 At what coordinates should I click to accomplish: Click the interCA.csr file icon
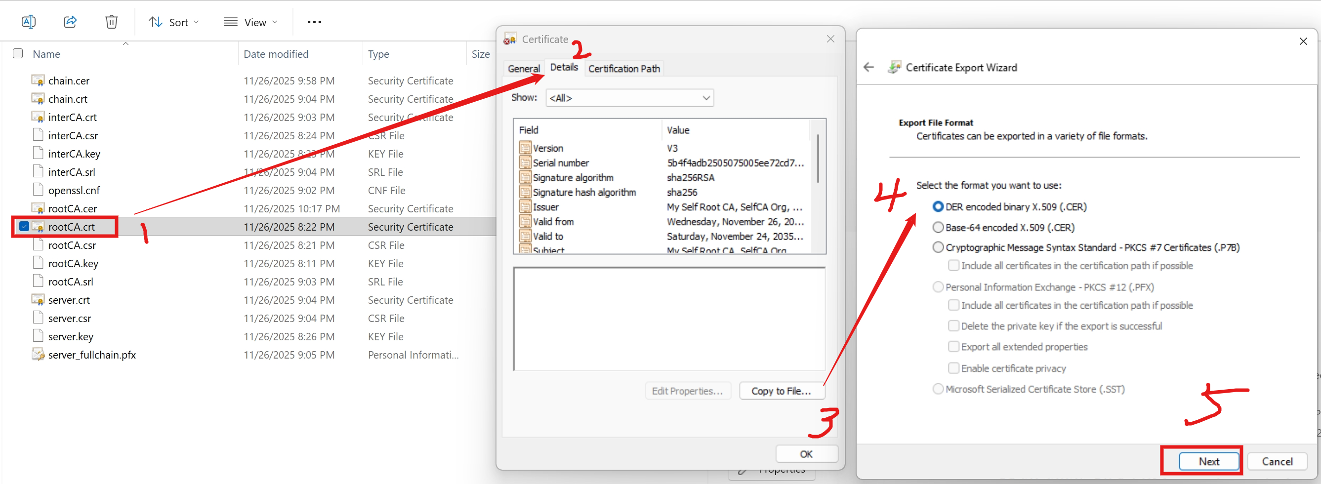tap(38, 135)
